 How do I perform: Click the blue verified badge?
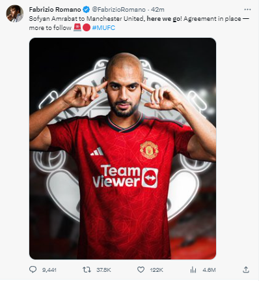coord(87,10)
